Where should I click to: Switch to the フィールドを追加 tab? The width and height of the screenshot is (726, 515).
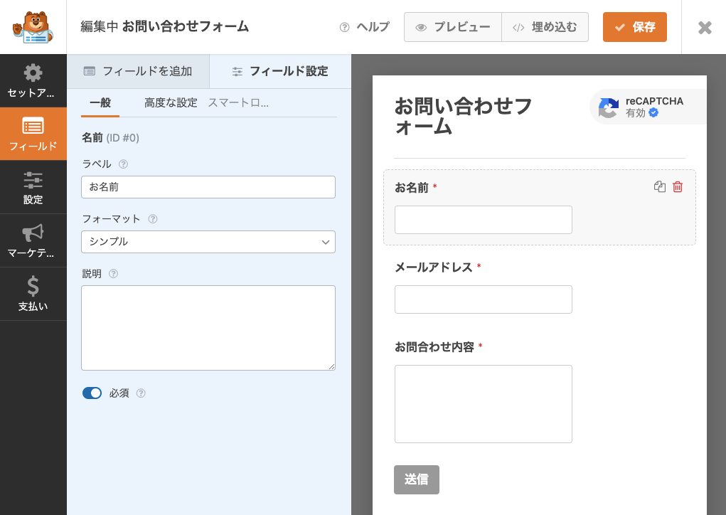[138, 71]
